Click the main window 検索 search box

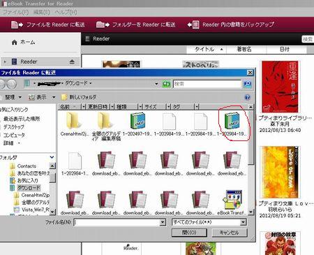[x=308, y=39]
